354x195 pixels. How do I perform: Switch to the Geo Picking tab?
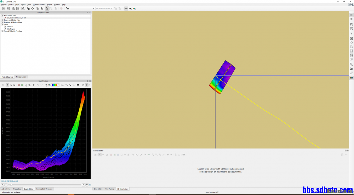(x=110, y=189)
